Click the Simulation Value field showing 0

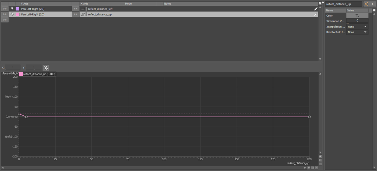pos(357,21)
